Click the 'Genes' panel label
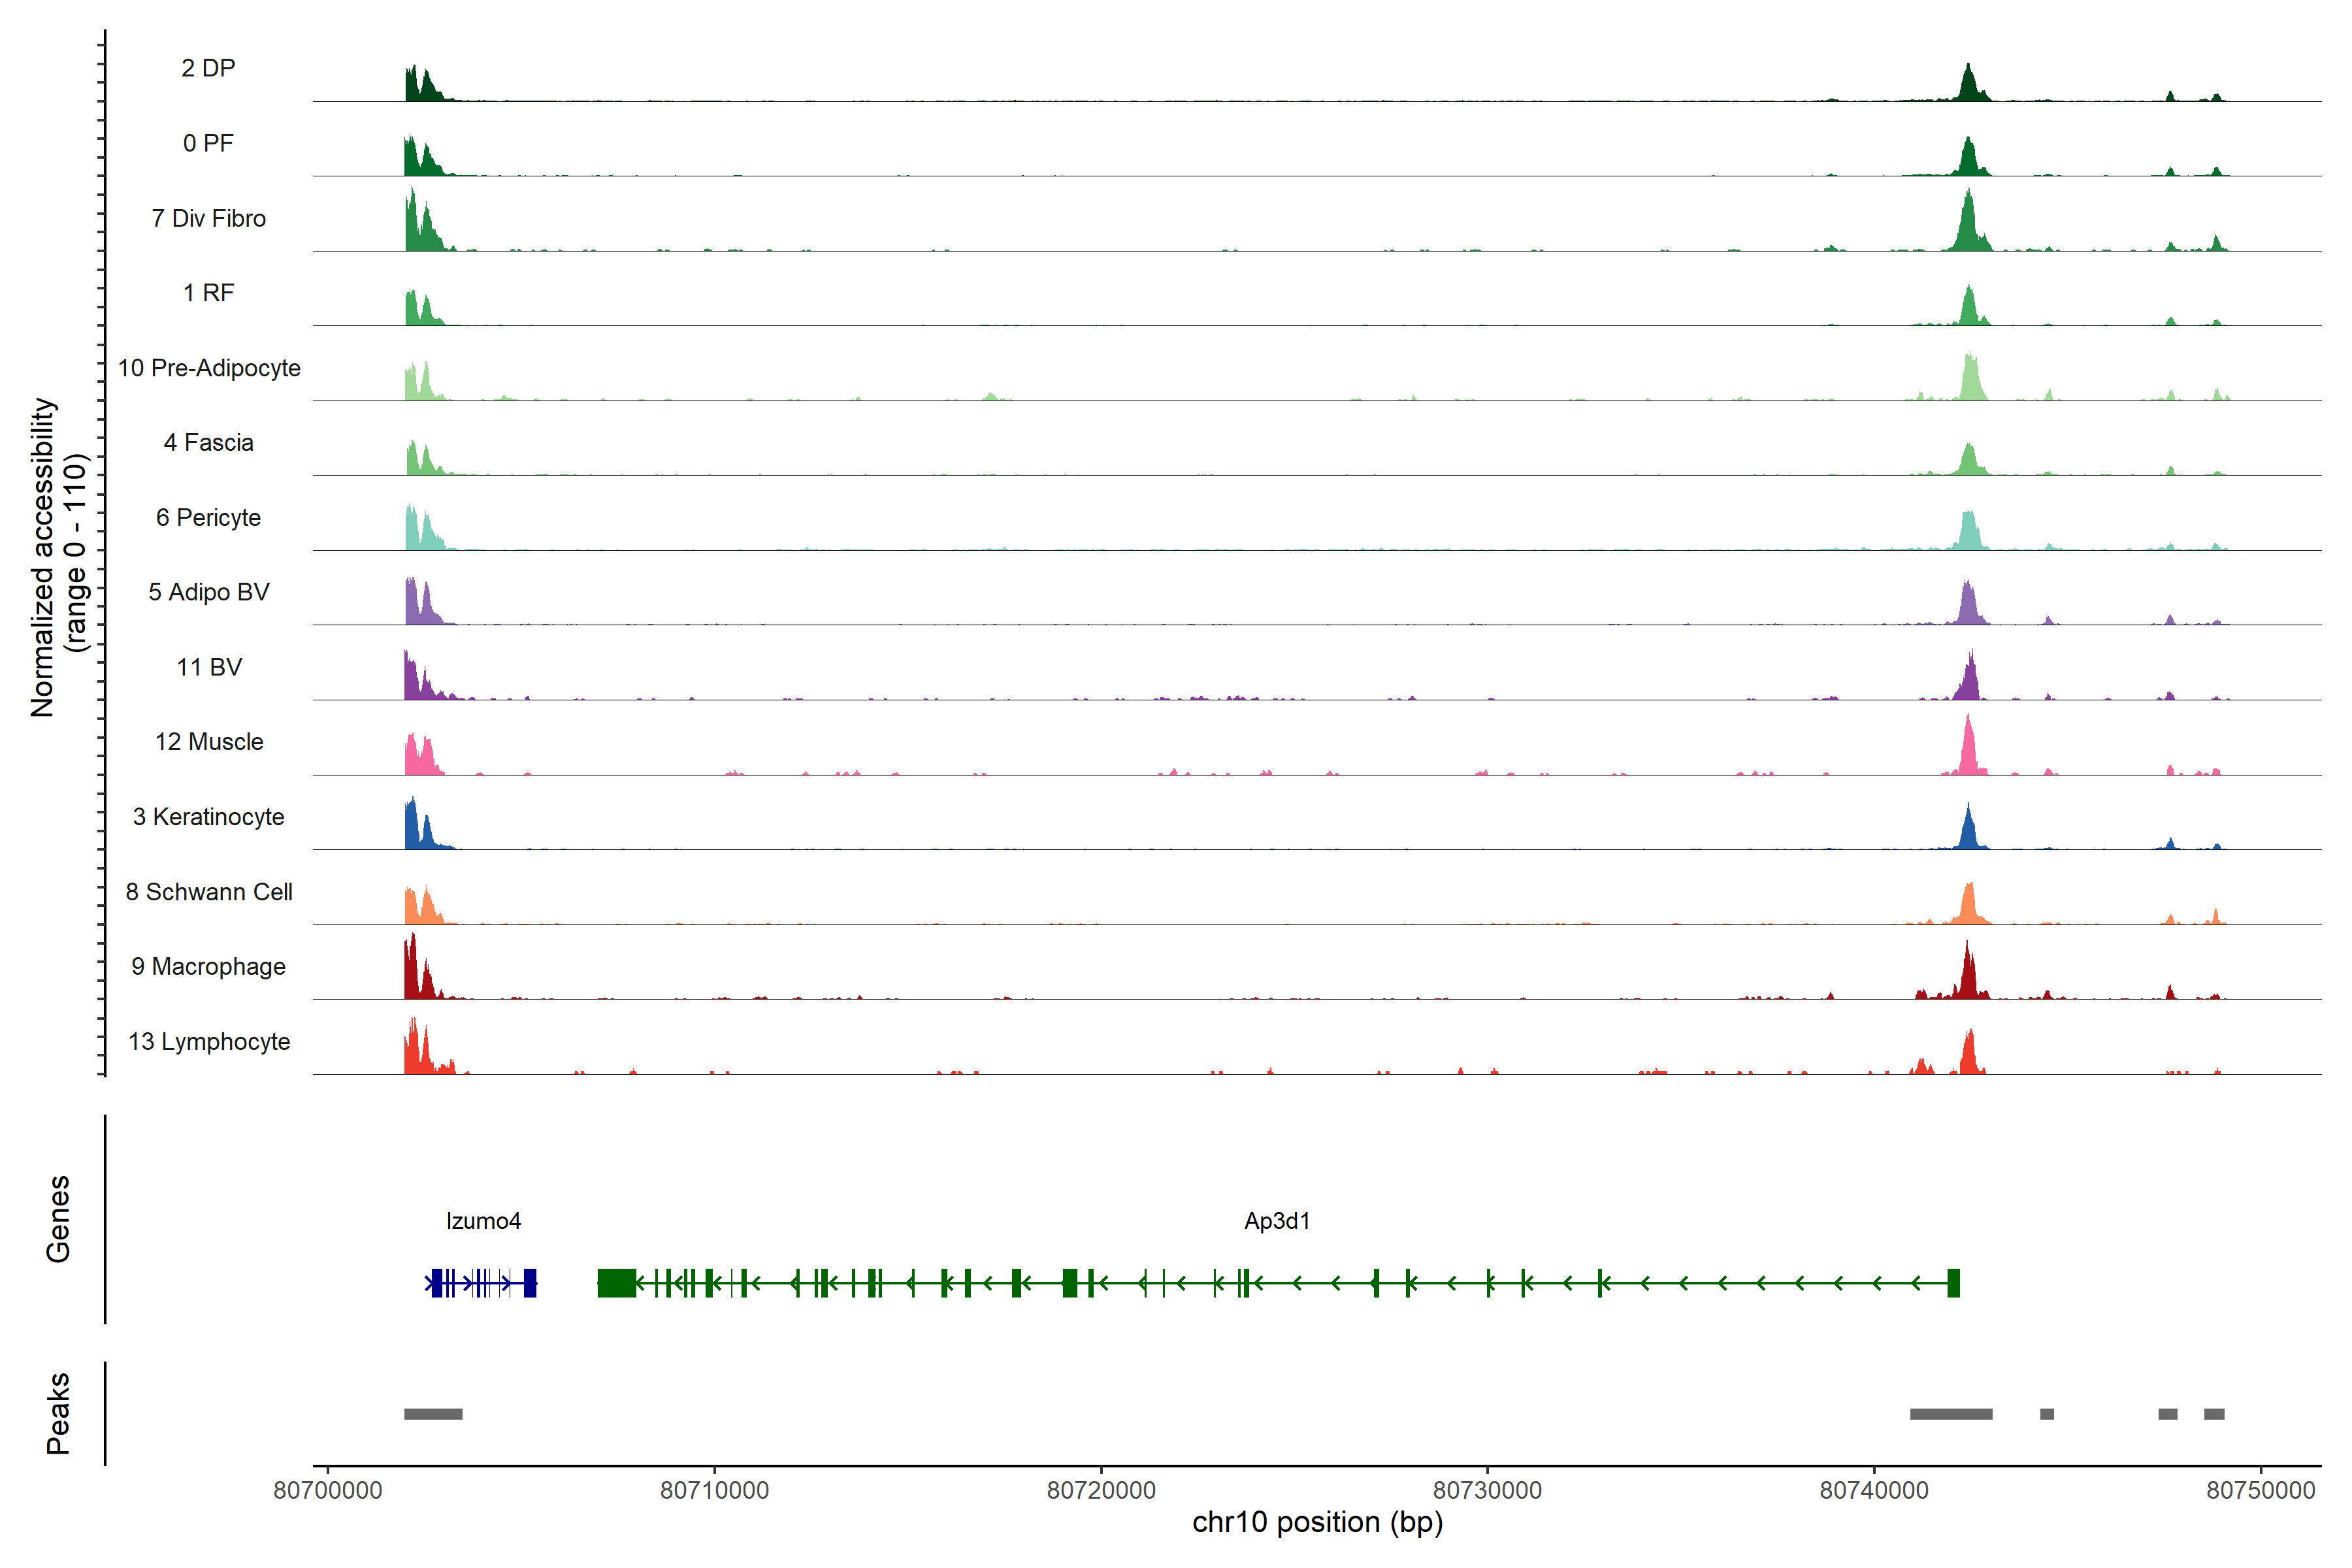The image size is (2352, 1568). point(58,1218)
